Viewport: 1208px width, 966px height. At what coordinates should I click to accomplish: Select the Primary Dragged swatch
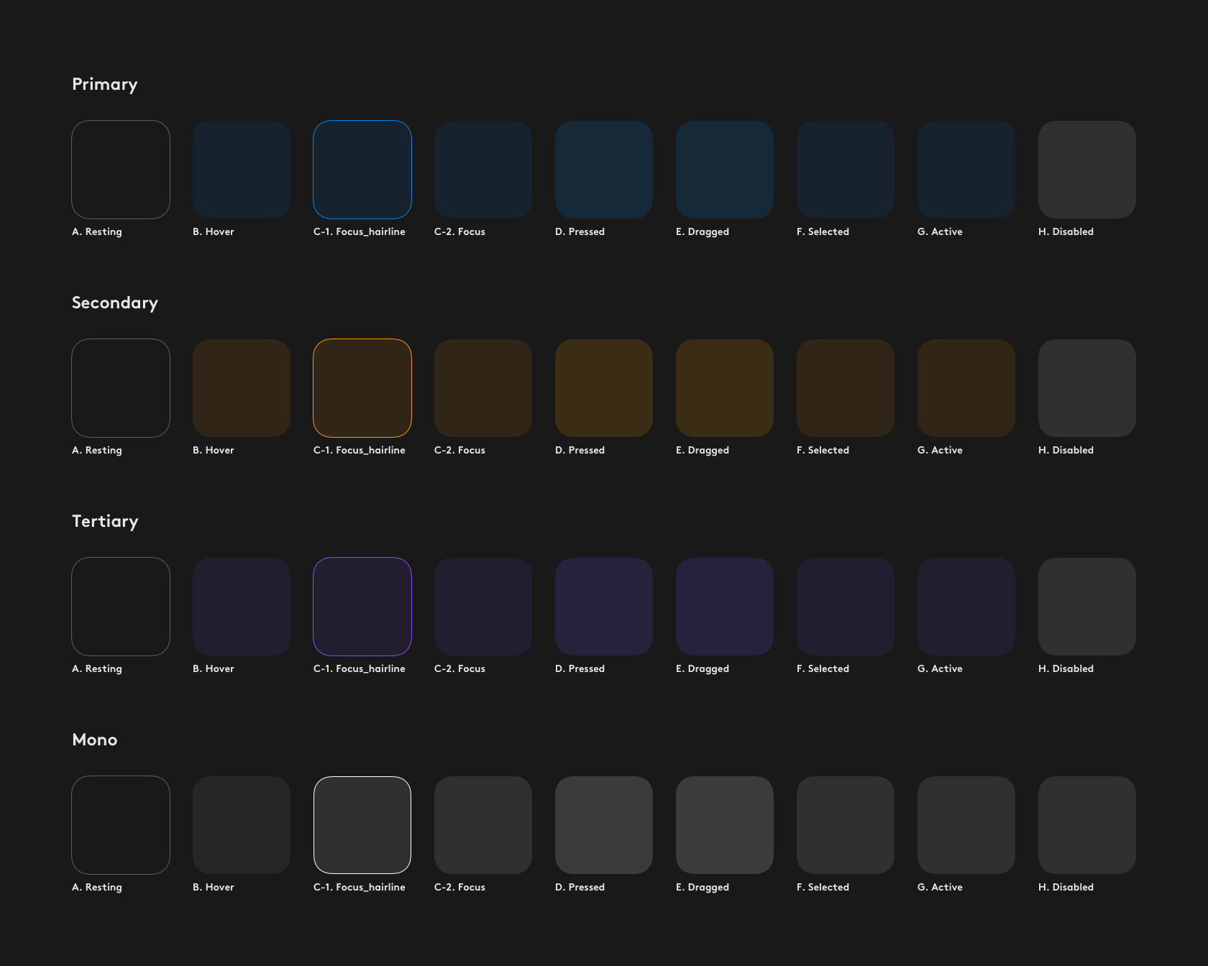coord(725,170)
